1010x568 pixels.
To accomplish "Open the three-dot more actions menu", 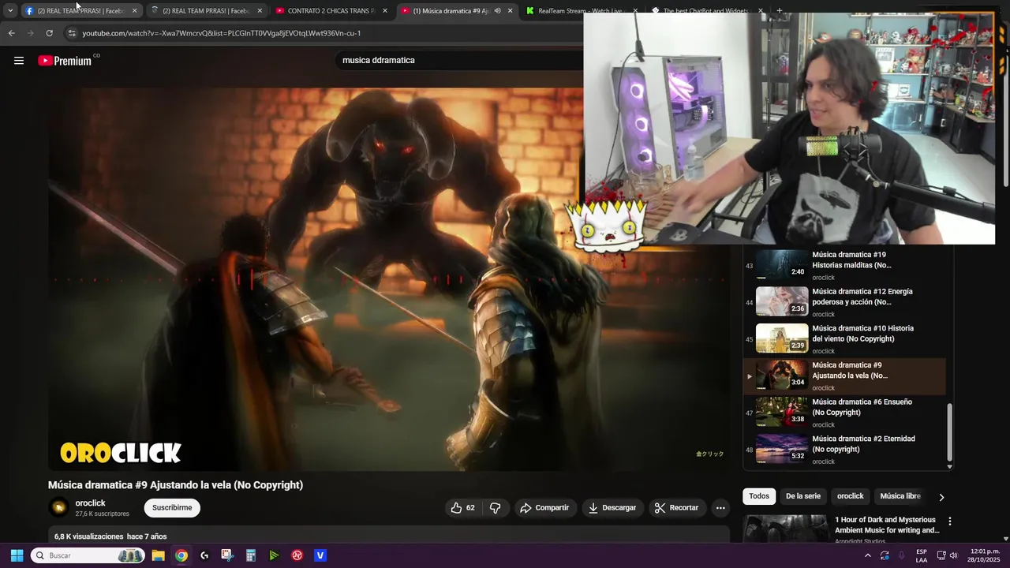I will click(720, 508).
